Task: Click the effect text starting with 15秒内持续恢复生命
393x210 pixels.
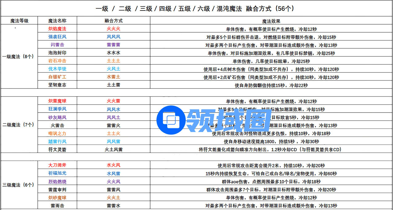Action: point(271,173)
